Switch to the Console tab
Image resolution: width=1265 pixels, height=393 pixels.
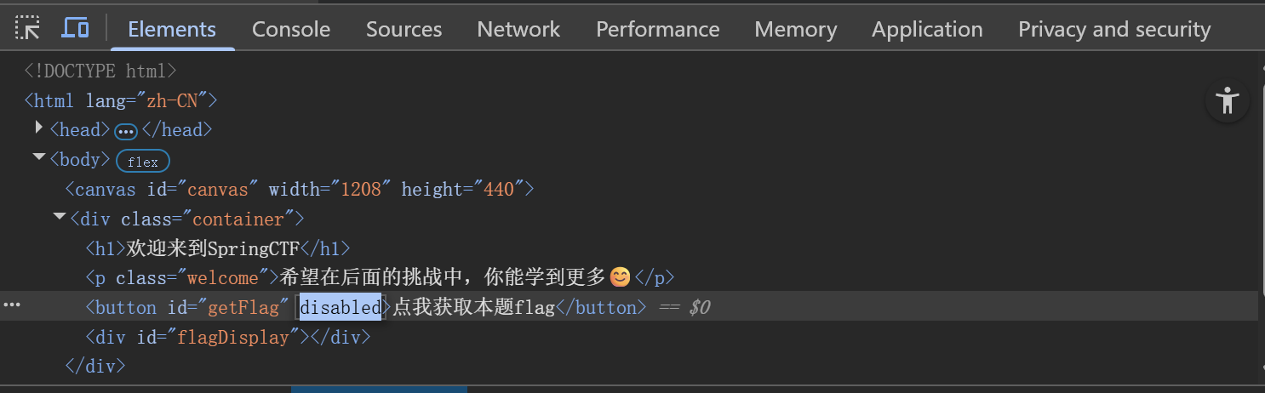coord(291,29)
